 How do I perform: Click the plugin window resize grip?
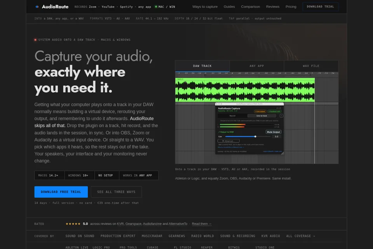click(282, 153)
